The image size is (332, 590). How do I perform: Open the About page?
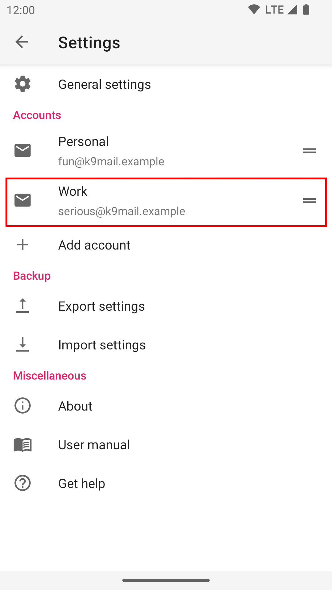pyautogui.click(x=166, y=406)
